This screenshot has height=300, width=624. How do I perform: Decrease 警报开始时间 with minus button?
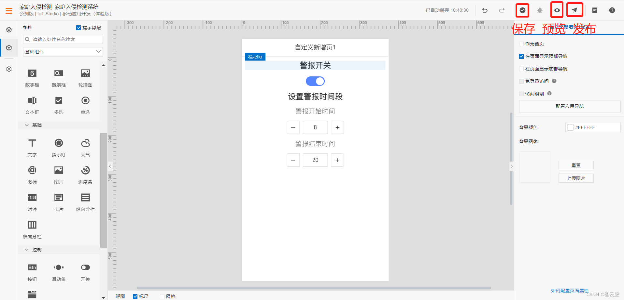point(293,127)
